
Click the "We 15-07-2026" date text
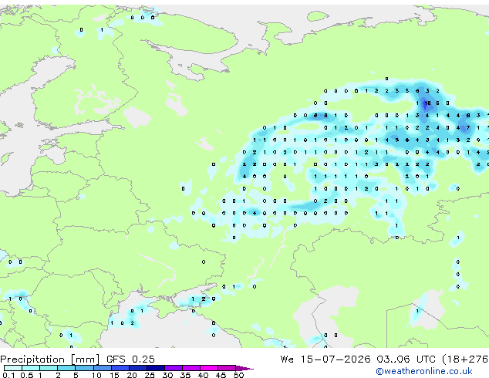click(325, 359)
